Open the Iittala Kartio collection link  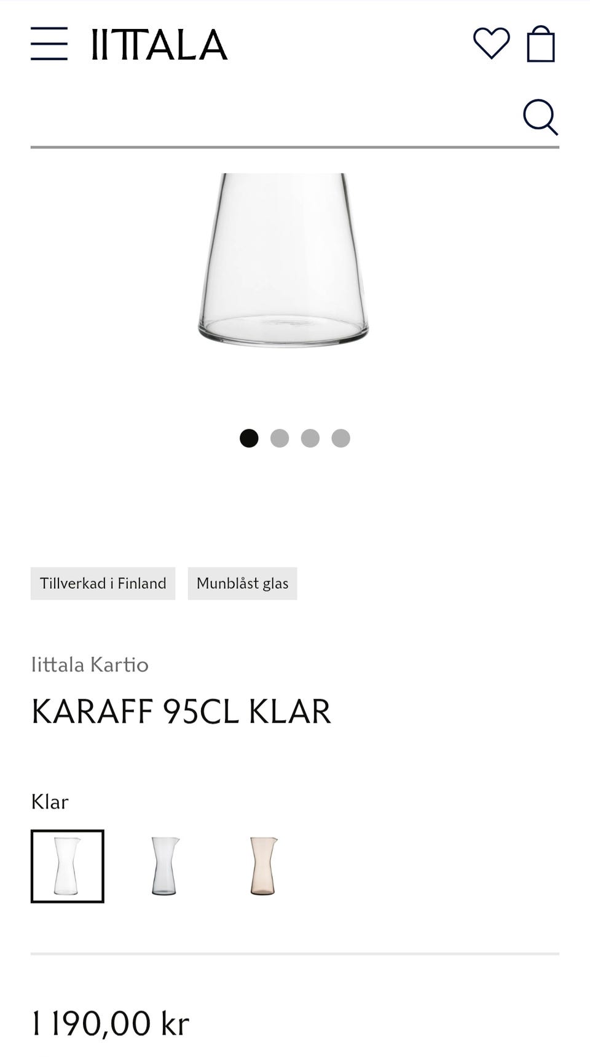point(90,665)
